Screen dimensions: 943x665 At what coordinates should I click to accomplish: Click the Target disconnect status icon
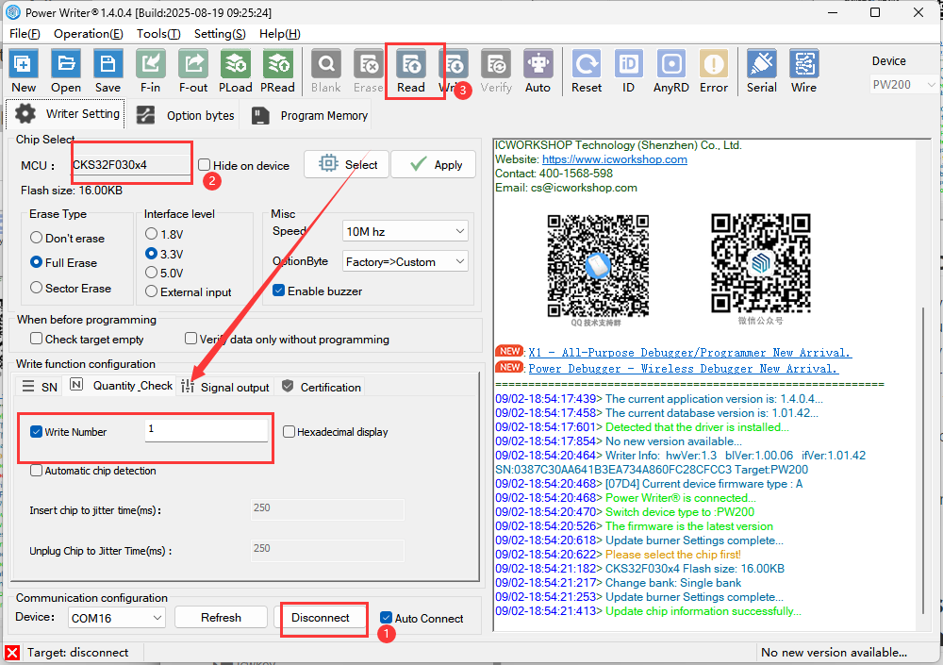point(12,653)
